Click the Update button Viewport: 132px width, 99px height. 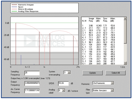92,73
